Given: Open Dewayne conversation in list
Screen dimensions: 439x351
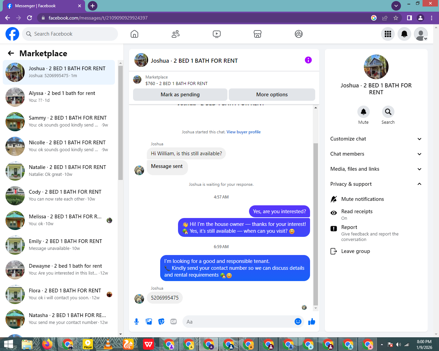Looking at the screenshot, I should 59,270.
